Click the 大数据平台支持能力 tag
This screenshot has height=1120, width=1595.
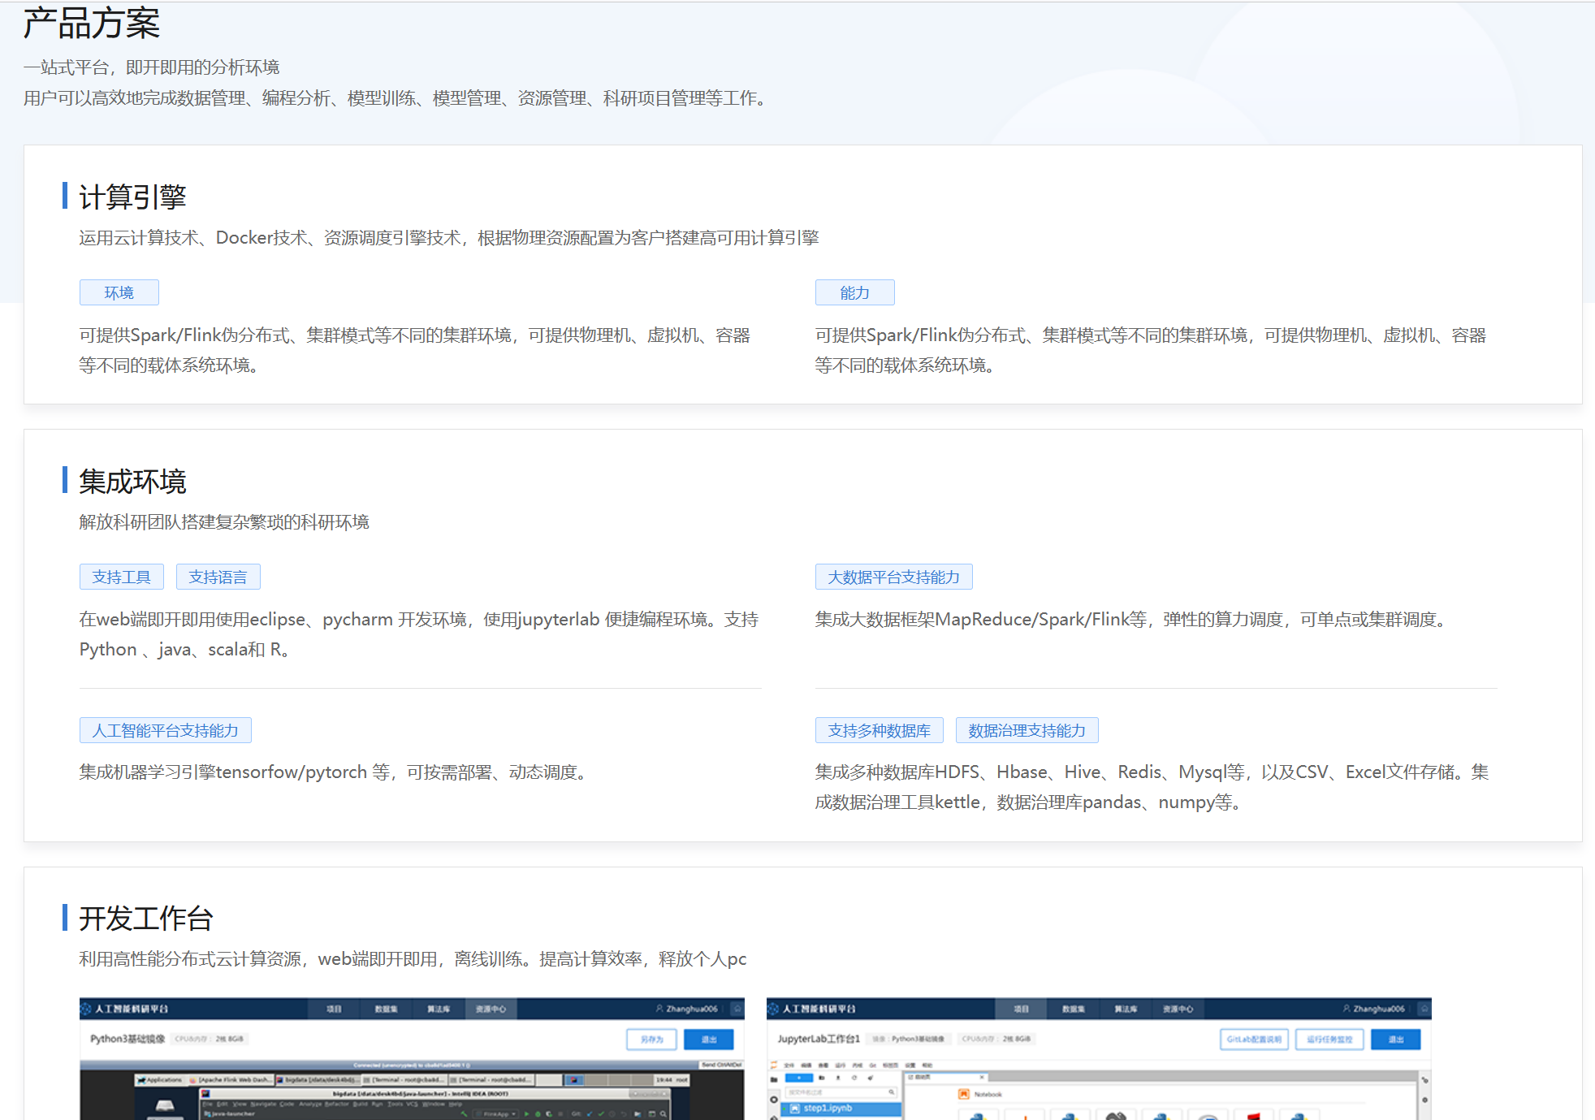point(893,577)
